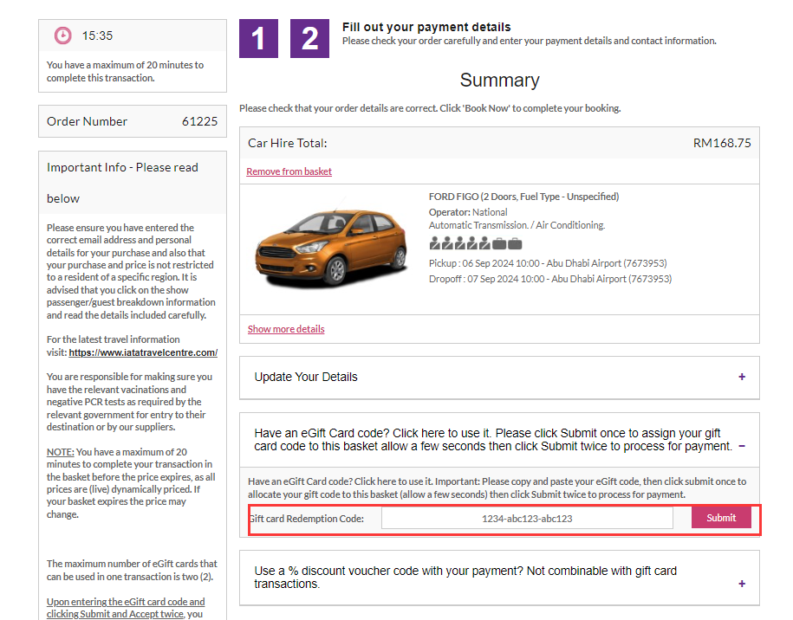
Task: Open the iatatravelcentre.com link
Action: [143, 352]
